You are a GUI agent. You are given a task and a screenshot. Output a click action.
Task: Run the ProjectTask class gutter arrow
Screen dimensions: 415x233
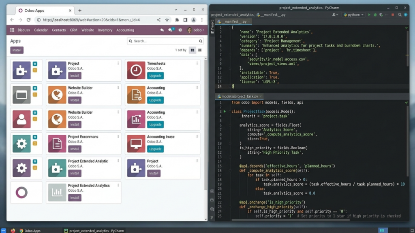pos(225,112)
